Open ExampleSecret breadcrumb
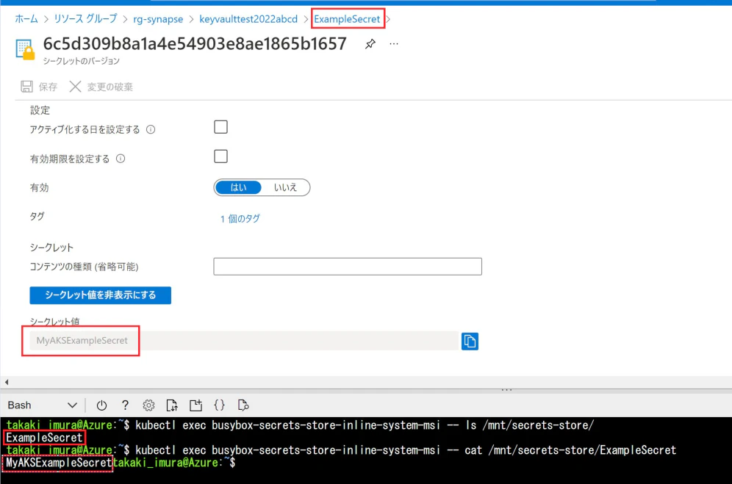Screen dimensions: 732x484 click(347, 19)
